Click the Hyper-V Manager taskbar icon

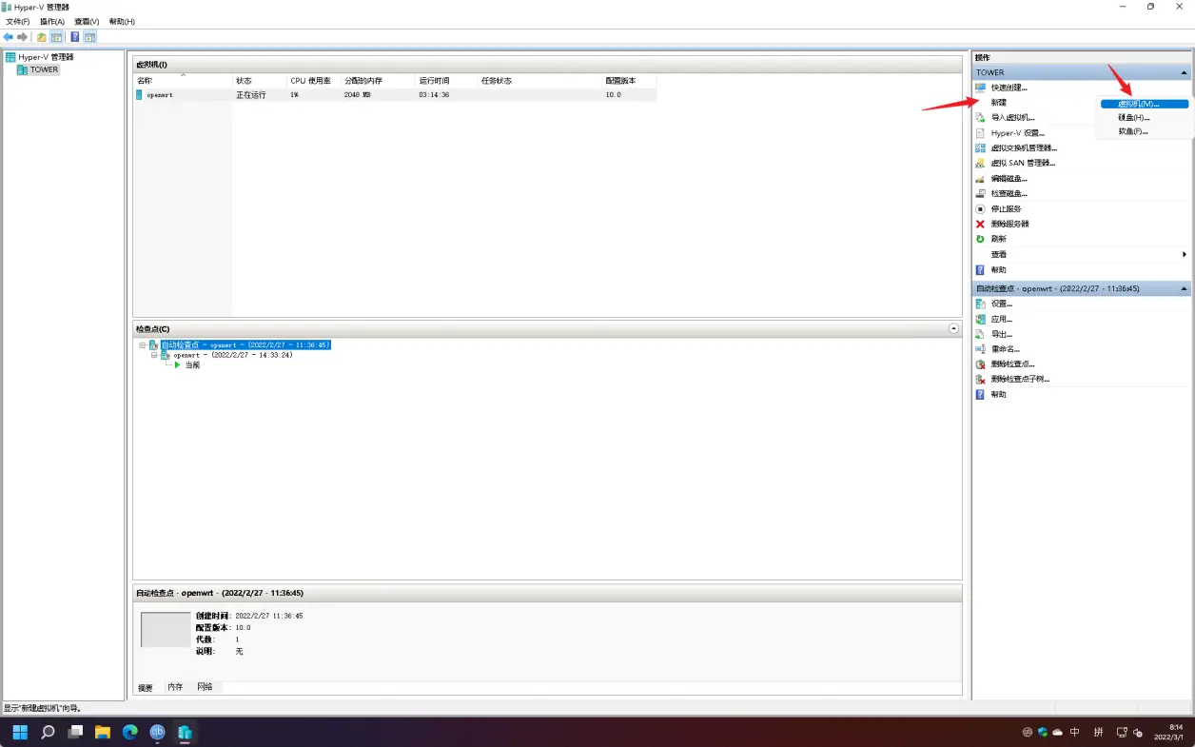[x=186, y=732]
